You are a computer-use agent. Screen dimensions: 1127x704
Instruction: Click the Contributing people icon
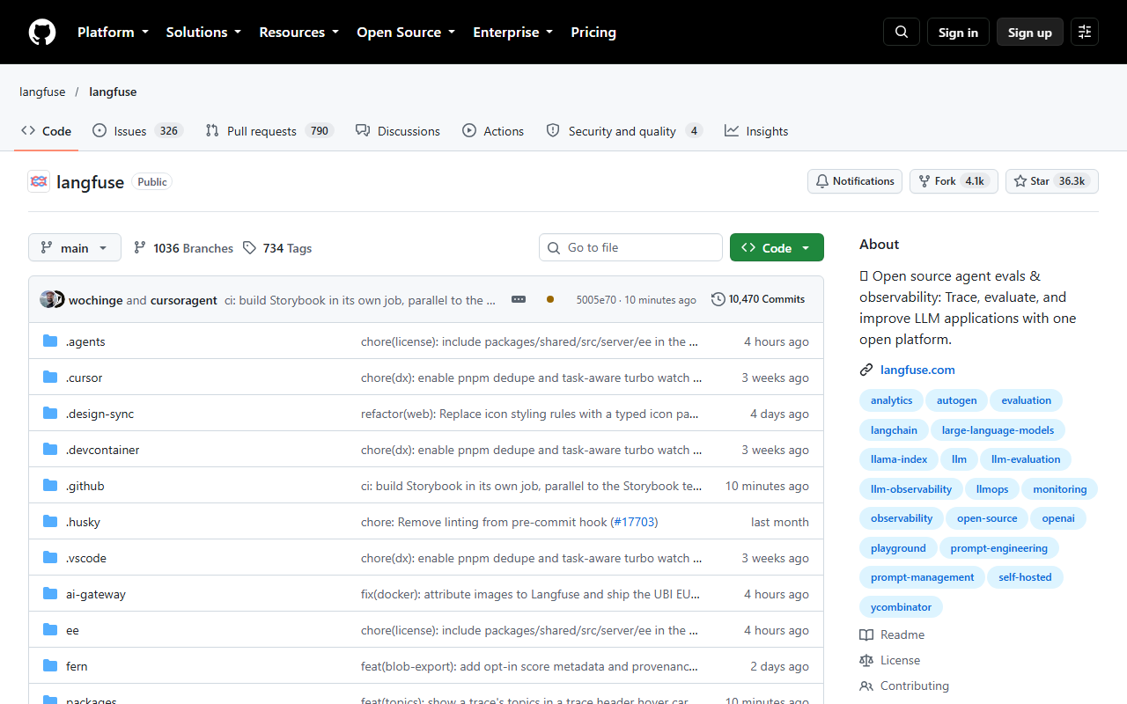866,686
